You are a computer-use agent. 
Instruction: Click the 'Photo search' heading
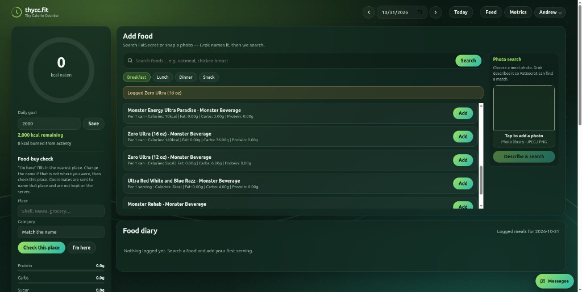pyautogui.click(x=507, y=60)
